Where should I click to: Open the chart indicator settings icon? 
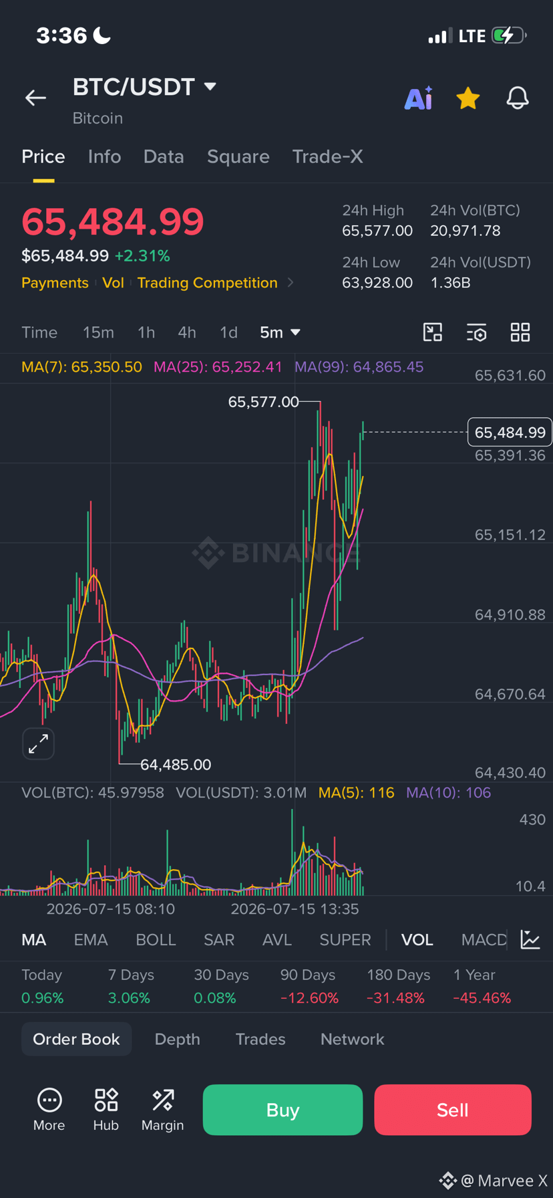pos(476,332)
